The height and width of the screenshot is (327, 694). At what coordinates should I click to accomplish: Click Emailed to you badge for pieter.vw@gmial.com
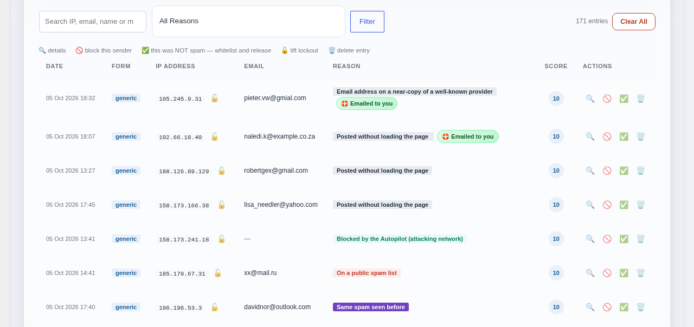coord(367,103)
